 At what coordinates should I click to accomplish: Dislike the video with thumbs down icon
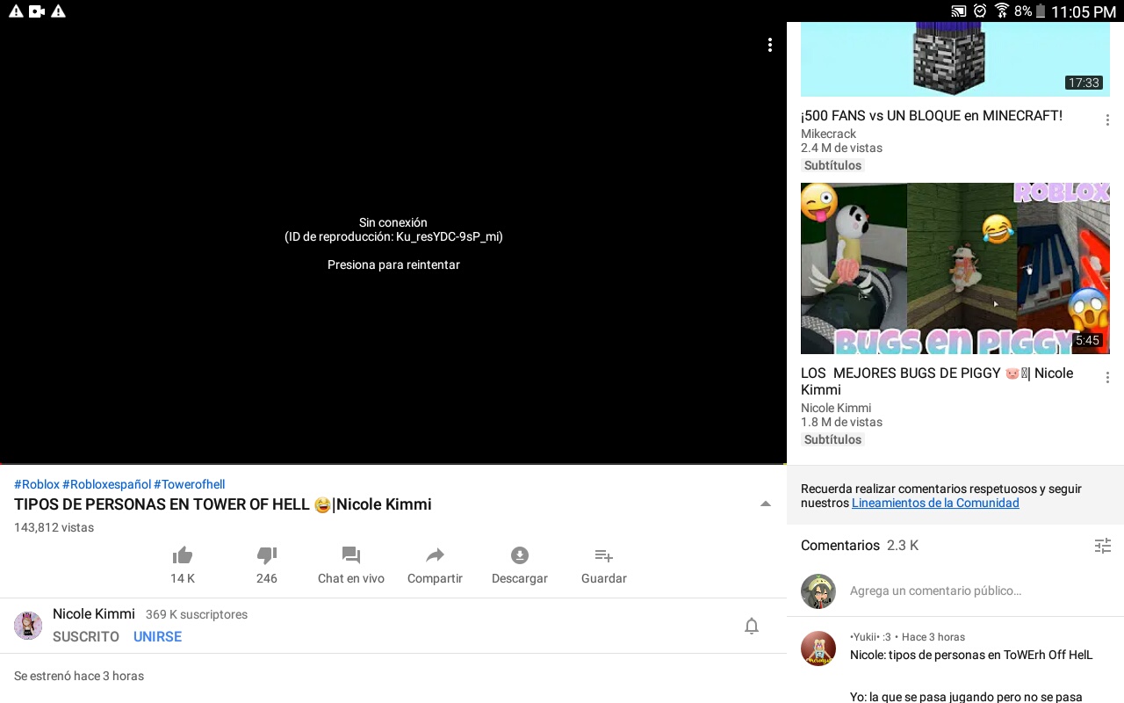(x=267, y=555)
